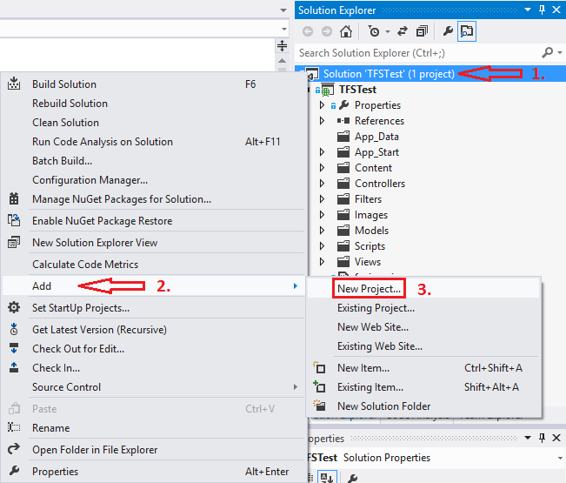Click Open Folder in File Explorer icon

[14, 449]
